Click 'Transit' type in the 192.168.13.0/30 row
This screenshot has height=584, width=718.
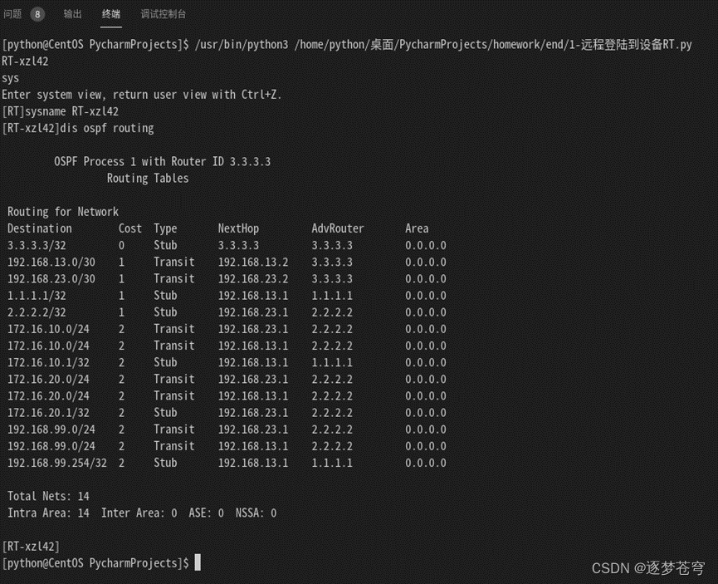click(174, 263)
